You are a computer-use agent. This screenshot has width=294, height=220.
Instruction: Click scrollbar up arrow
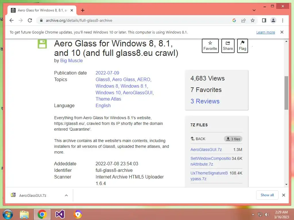click(286, 41)
